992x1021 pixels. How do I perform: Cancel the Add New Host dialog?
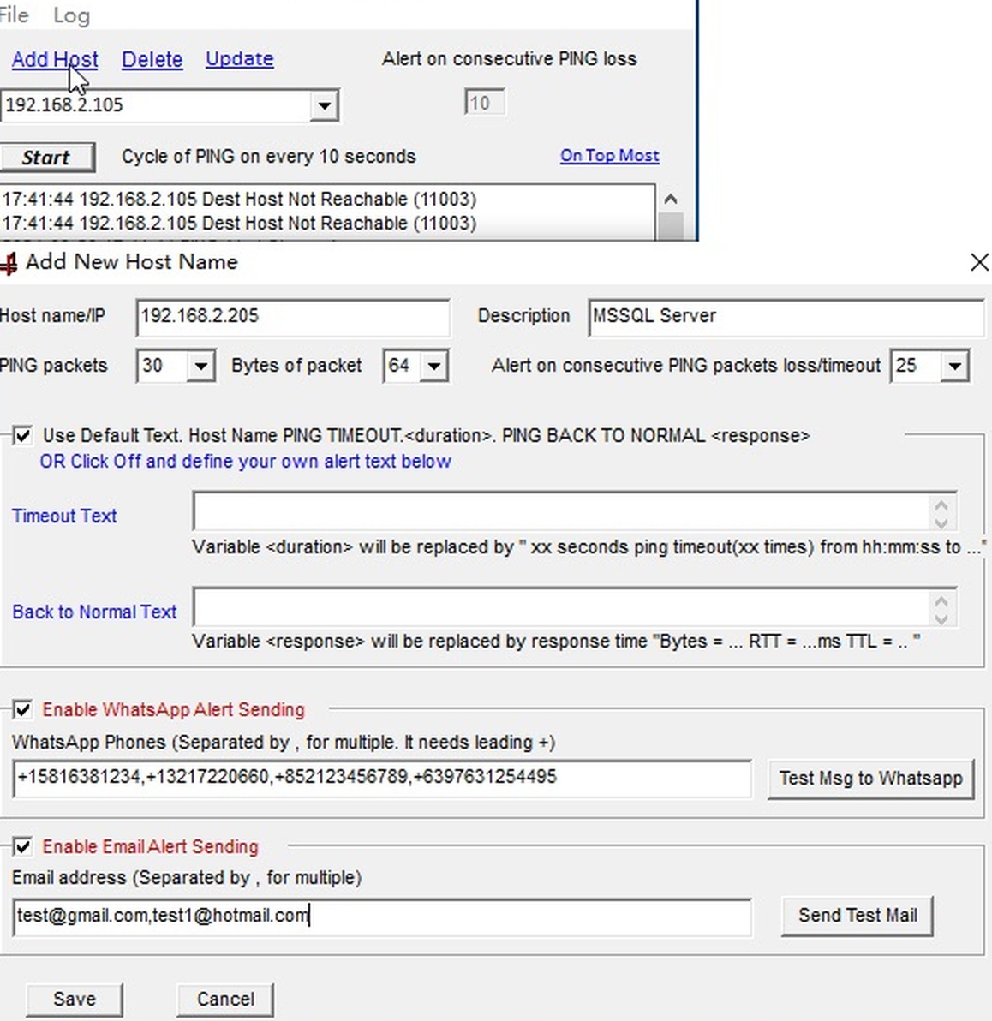(x=224, y=999)
